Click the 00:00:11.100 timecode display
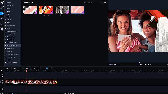This screenshot has height=94, width=168. pyautogui.click(x=114, y=65)
